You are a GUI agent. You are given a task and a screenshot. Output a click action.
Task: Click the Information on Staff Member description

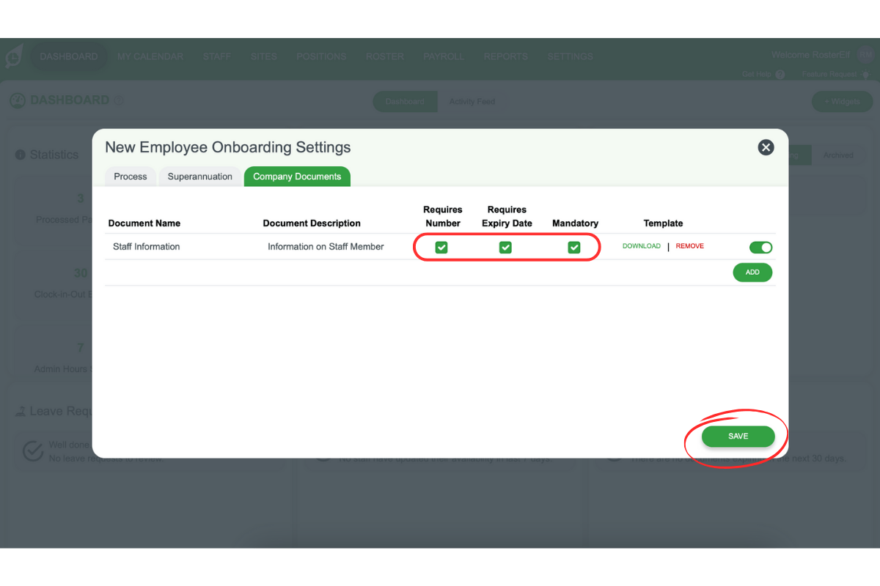coord(326,247)
